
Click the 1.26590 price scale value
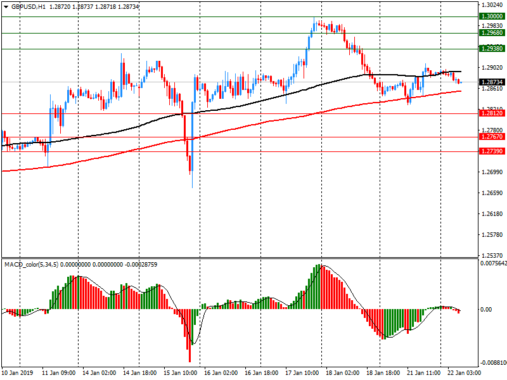492,193
